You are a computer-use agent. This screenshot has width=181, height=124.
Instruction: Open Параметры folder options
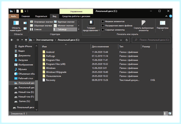(x=162, y=26)
